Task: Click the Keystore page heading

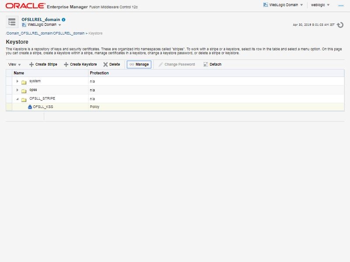Action: pyautogui.click(x=17, y=42)
